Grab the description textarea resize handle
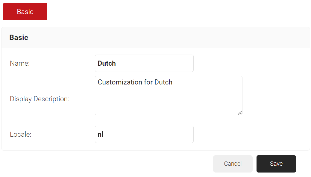The width and height of the screenshot is (311, 177). (x=240, y=113)
